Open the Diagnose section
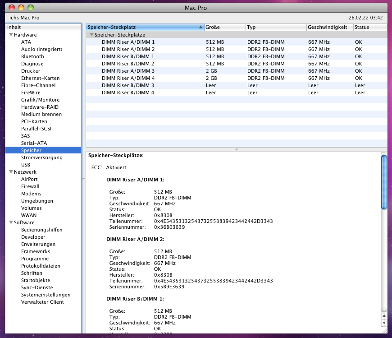Viewport: 392px width, 338px height. point(32,64)
